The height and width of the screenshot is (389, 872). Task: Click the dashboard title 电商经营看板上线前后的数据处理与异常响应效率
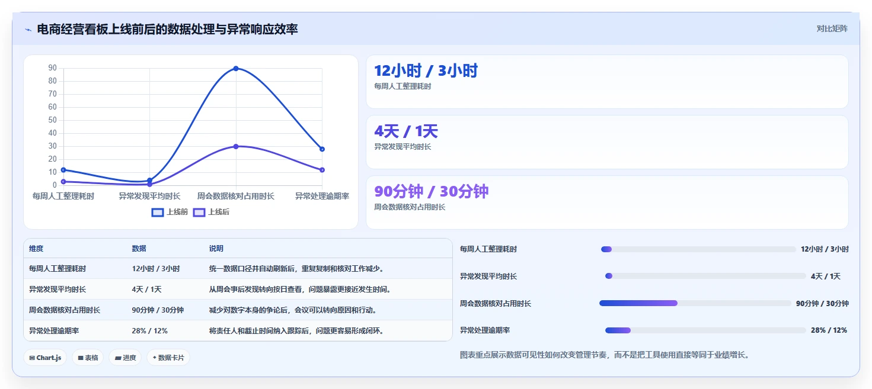[167, 29]
